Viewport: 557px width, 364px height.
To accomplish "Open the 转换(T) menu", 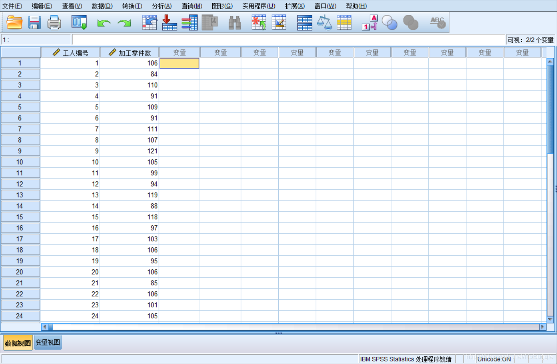I will coord(132,6).
